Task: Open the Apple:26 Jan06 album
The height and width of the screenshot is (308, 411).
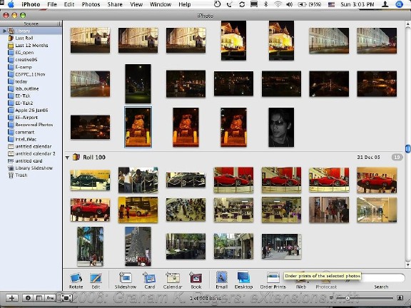Action: coord(31,111)
